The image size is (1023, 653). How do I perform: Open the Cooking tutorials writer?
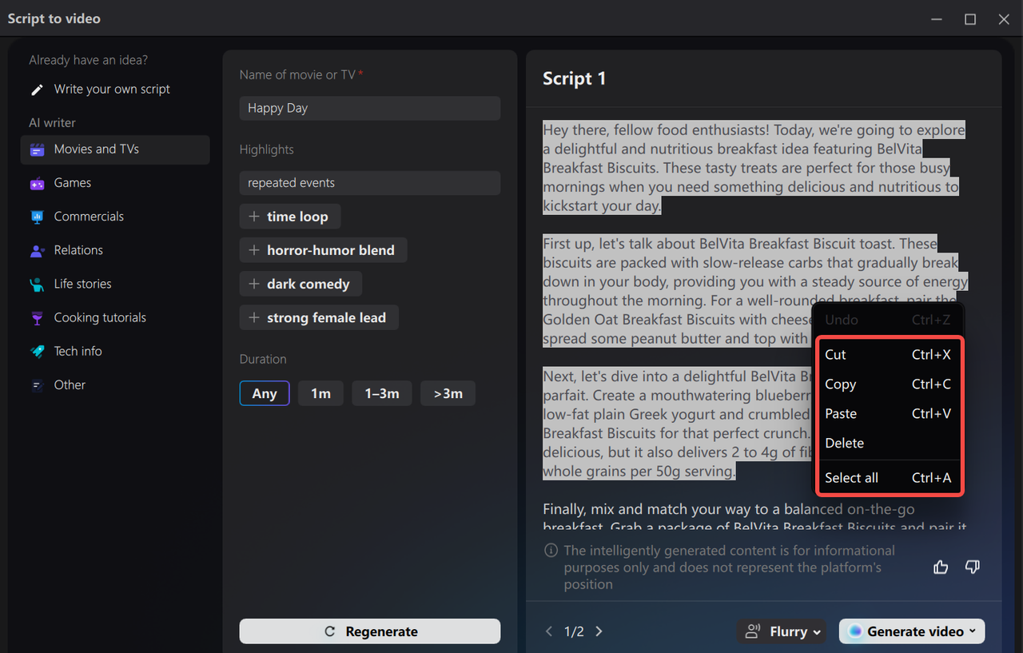(98, 317)
